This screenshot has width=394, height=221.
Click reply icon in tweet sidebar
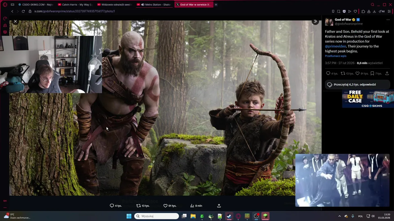(328, 73)
